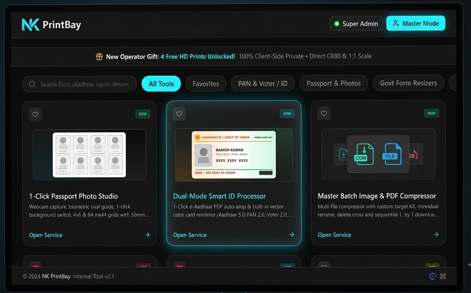Click the "Dual-Mode Smart ID Processor" title
Viewport: 471px width, 293px height.
click(x=219, y=196)
